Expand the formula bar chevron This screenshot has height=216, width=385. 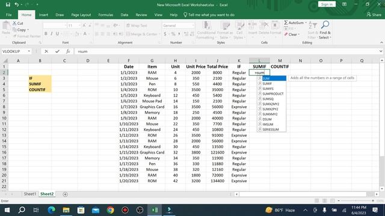tap(381, 51)
